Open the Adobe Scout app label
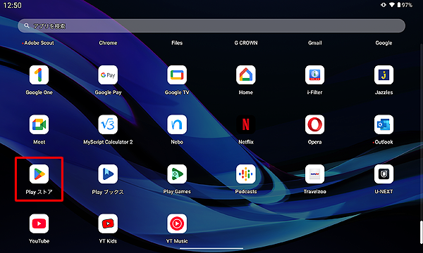Screen dimensions: 423x253 [39, 43]
